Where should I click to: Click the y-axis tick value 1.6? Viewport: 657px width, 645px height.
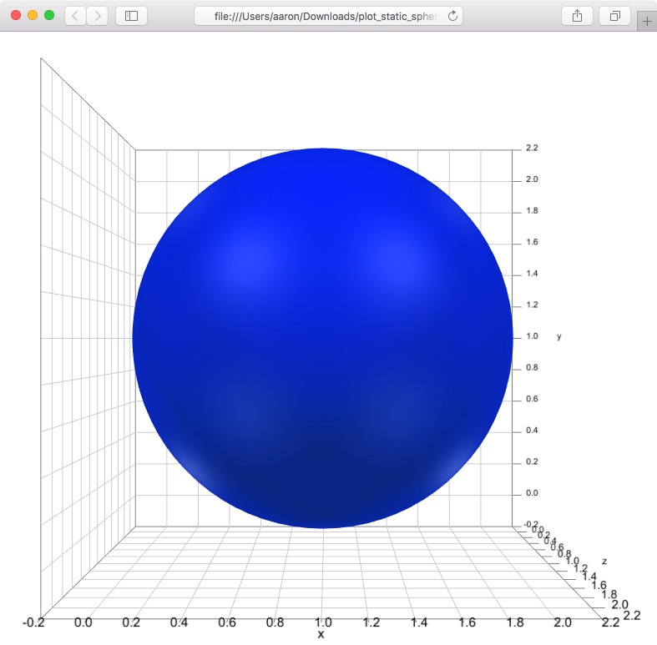(532, 242)
